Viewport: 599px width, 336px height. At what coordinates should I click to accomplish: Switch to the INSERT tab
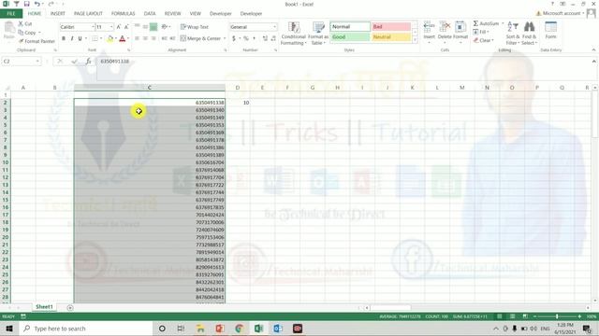click(58, 14)
